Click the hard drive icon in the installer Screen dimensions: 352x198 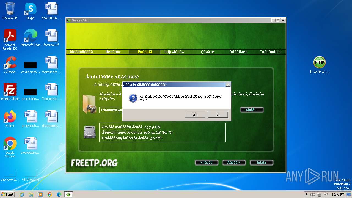(89, 132)
